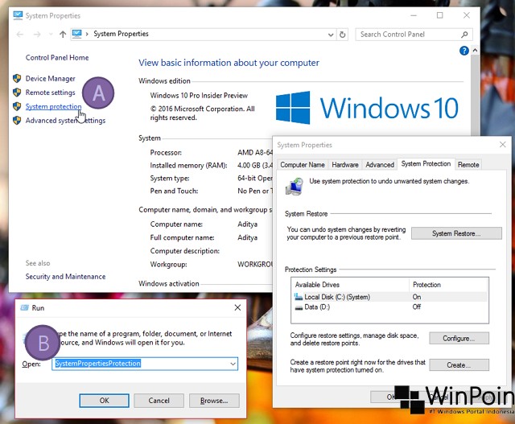Switch to Computer Name tab

click(303, 165)
